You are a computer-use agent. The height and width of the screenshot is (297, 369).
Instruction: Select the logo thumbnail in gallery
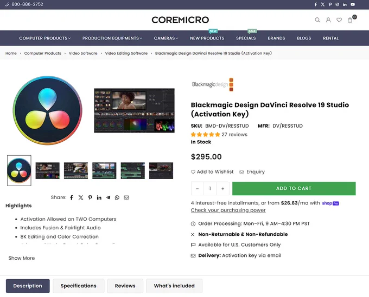click(19, 170)
